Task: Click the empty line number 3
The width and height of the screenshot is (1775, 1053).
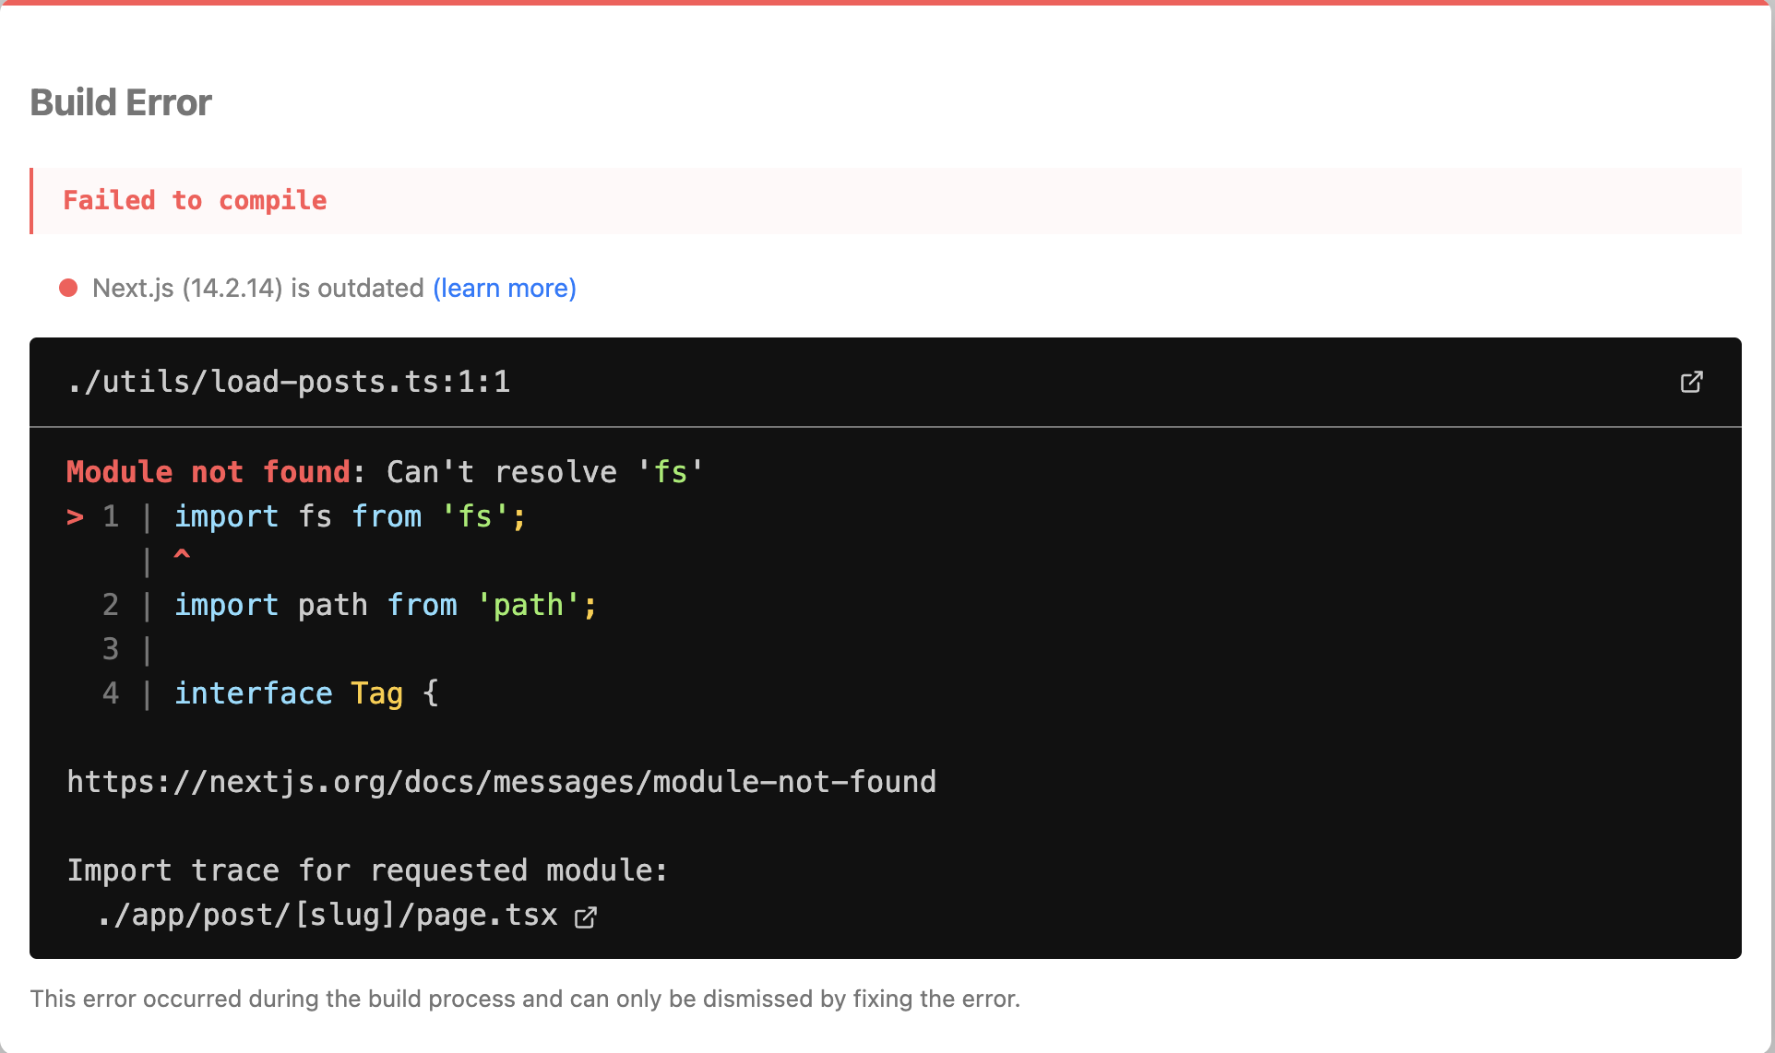Action: (111, 649)
